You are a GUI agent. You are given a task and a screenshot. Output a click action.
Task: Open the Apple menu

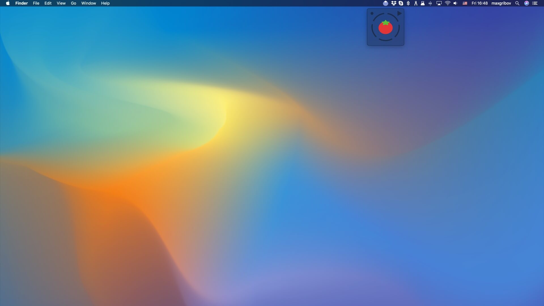(x=8, y=3)
